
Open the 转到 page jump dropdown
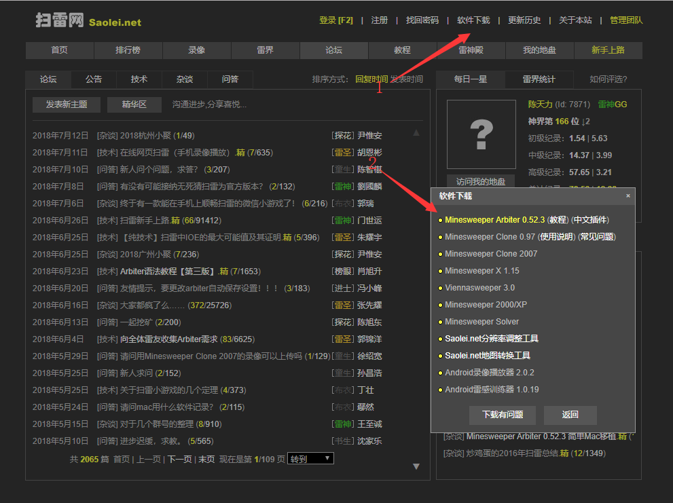pyautogui.click(x=310, y=459)
